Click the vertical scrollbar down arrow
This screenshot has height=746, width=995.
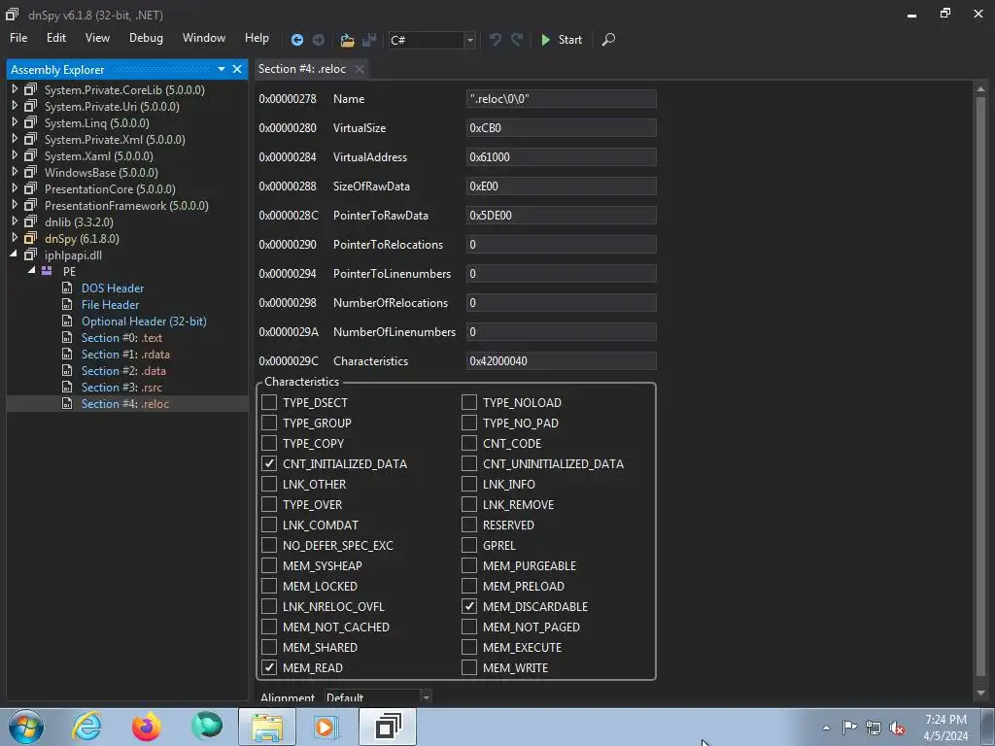pyautogui.click(x=980, y=694)
